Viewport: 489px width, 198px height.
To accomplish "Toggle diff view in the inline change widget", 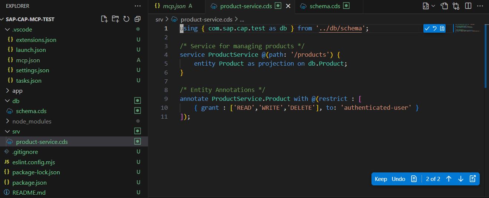I will [x=442, y=29].
